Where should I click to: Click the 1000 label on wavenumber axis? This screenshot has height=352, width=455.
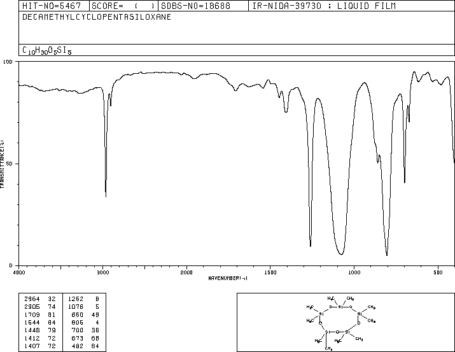pyautogui.click(x=354, y=272)
